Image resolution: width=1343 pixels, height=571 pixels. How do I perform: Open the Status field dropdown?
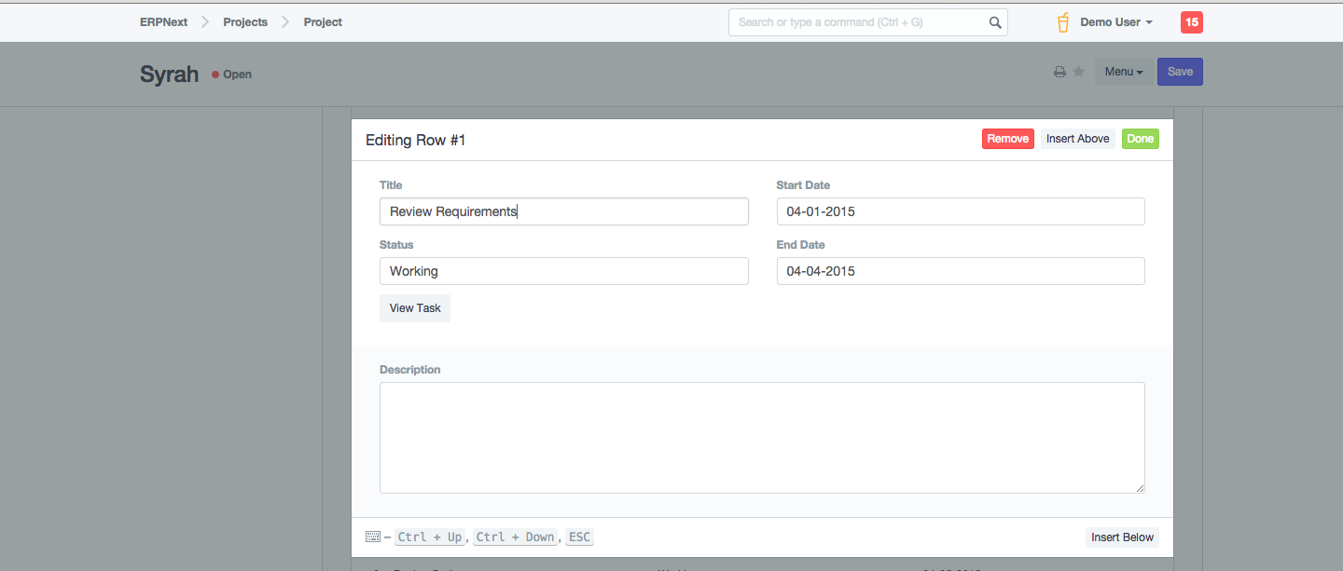563,271
